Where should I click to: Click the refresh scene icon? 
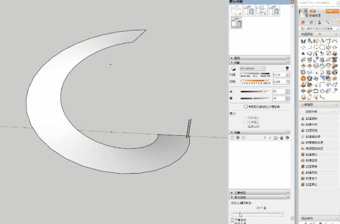point(233,137)
